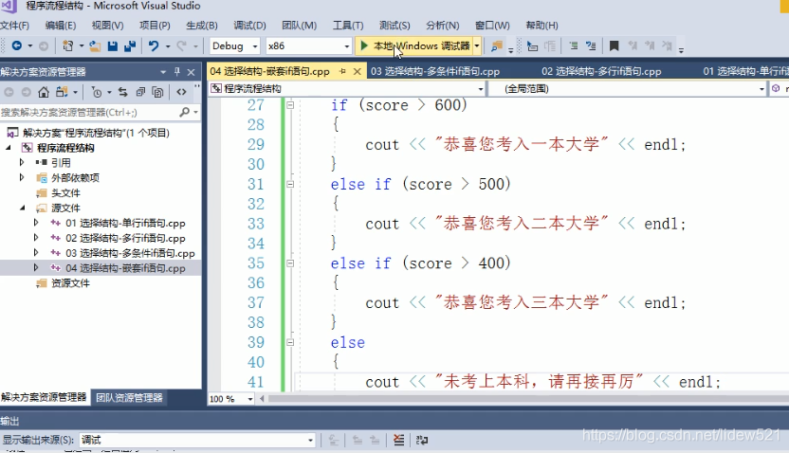Click the Navigate Backward icon
The height and width of the screenshot is (453, 789).
(17, 45)
